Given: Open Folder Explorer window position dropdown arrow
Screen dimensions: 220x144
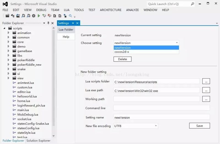Looking at the screenshot, I should coord(44,23).
